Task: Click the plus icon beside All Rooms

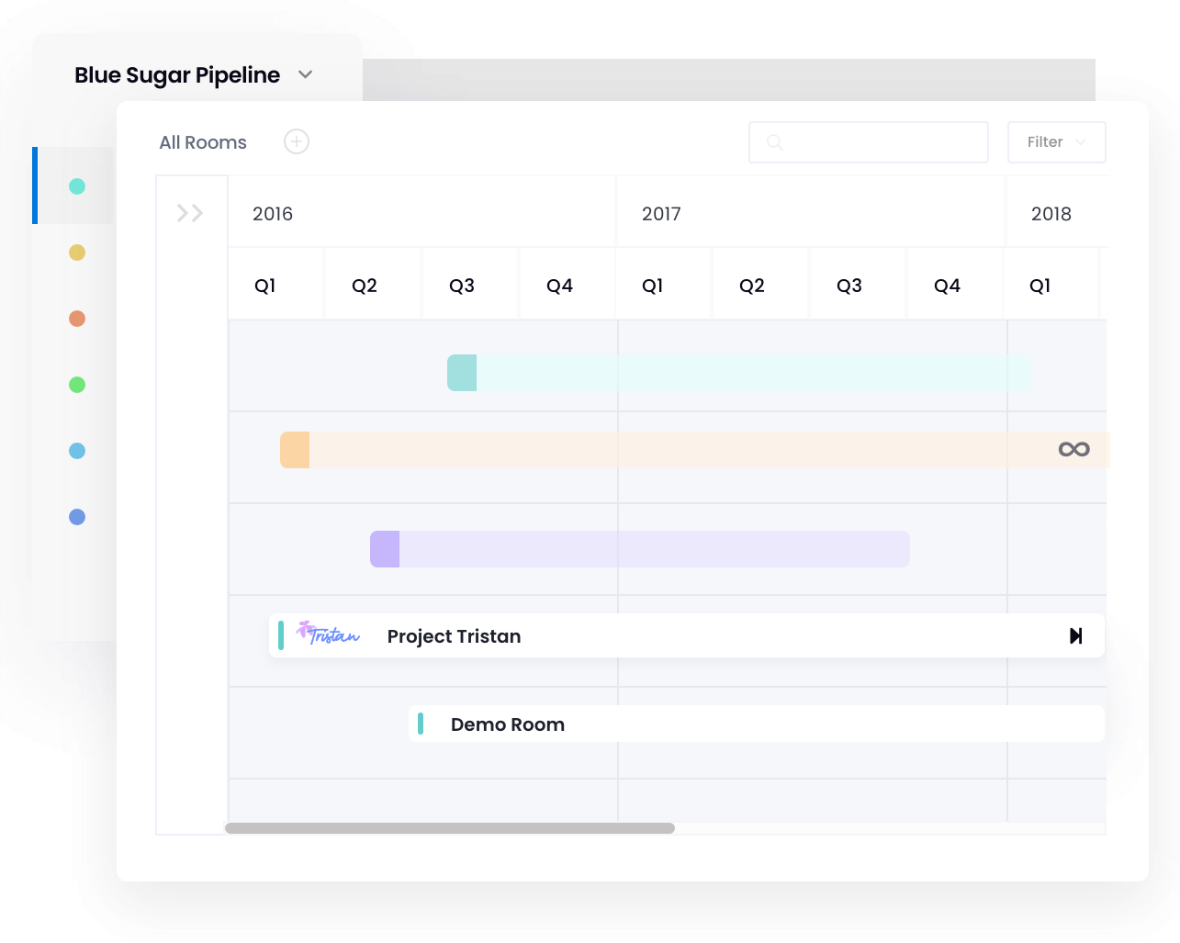Action: 297,142
